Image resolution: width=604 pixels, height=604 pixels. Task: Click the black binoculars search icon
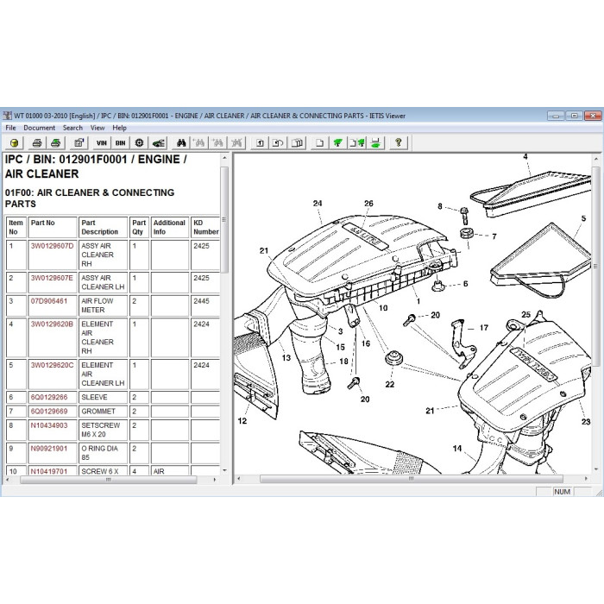(181, 143)
